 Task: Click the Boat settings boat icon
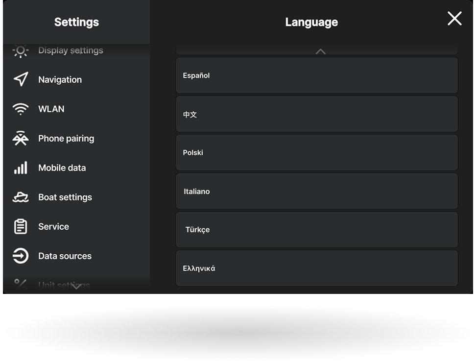pyautogui.click(x=21, y=197)
